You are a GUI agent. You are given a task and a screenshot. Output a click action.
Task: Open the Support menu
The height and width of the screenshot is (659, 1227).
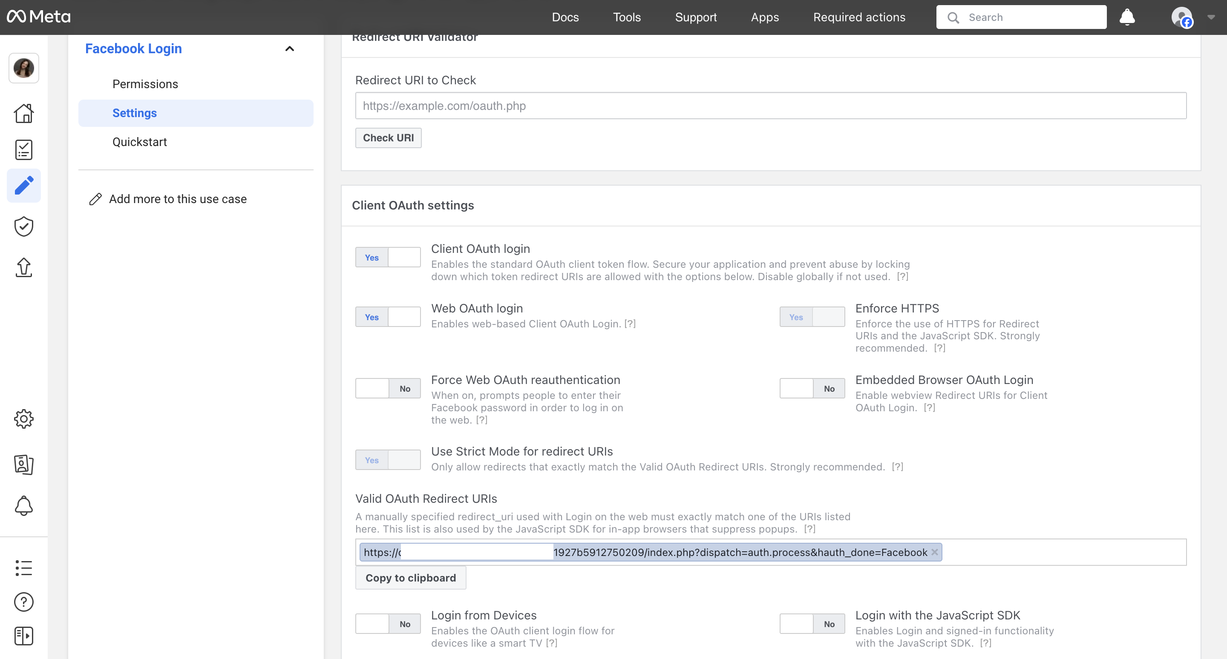click(x=696, y=17)
